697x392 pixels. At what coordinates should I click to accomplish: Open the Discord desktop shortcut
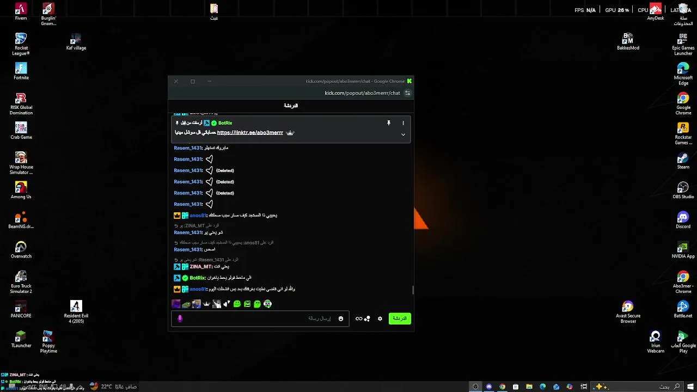pyautogui.click(x=683, y=220)
